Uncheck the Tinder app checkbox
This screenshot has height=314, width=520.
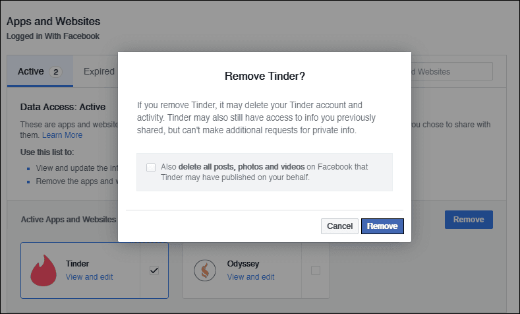154,270
